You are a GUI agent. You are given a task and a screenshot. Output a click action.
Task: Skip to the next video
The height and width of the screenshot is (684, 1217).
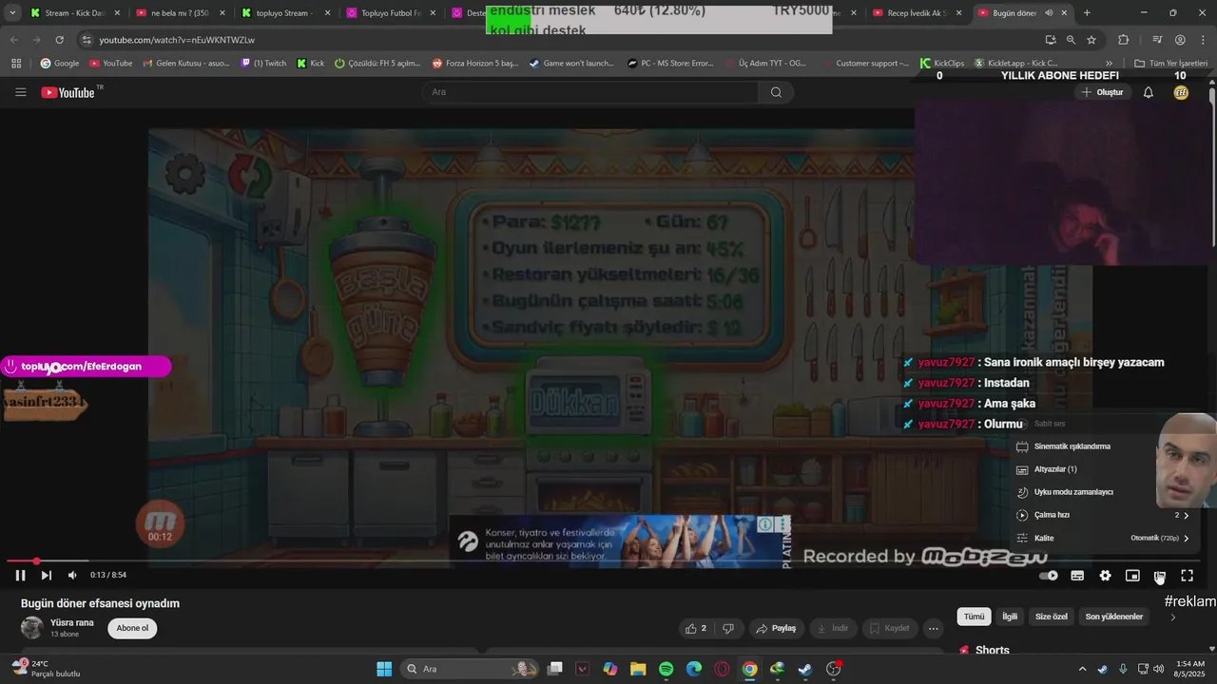(x=46, y=575)
